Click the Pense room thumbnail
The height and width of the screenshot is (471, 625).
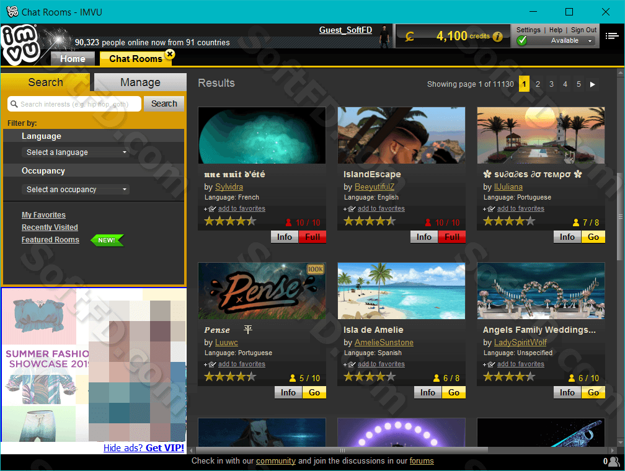pos(262,291)
